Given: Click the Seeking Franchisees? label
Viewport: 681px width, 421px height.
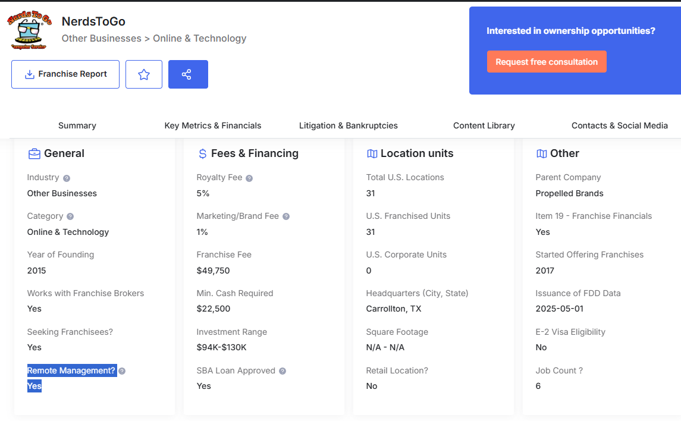Looking at the screenshot, I should pos(70,332).
